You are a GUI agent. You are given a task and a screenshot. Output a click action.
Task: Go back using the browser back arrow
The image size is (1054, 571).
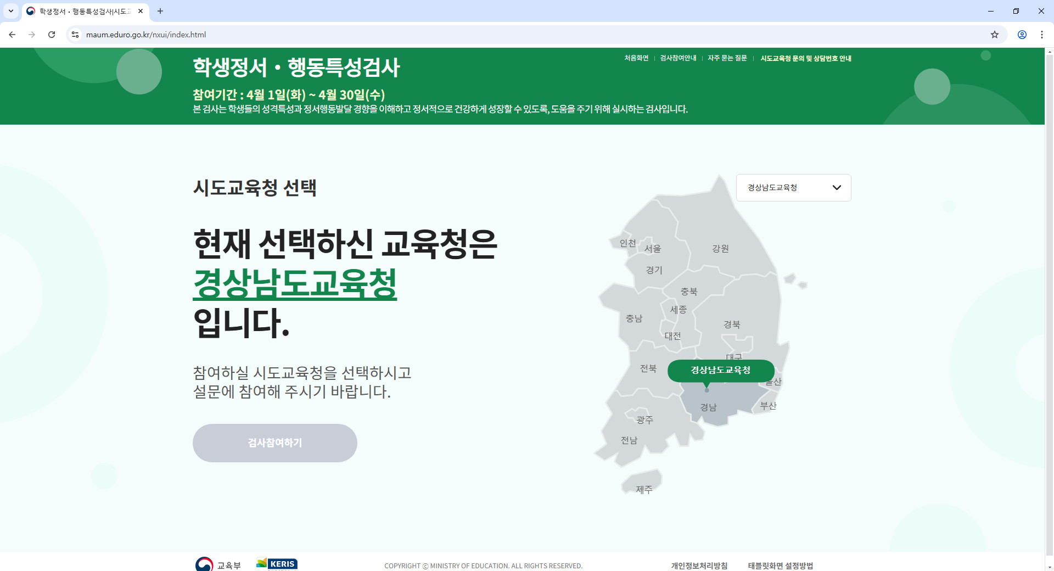click(x=12, y=35)
